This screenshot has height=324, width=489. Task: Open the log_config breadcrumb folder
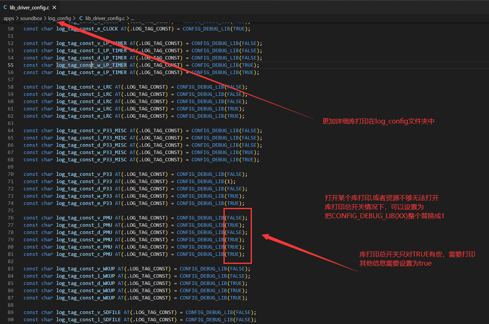pos(59,19)
